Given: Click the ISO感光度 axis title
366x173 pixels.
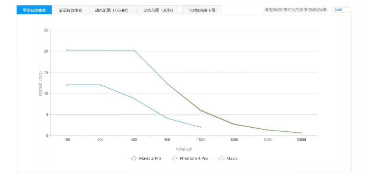Looking at the screenshot, I should tap(184, 149).
